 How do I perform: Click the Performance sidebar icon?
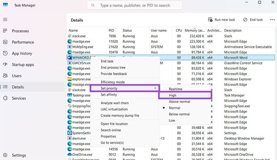click(x=5, y=42)
